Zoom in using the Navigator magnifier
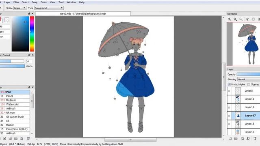The width and height of the screenshot is (260, 146). coord(230,19)
